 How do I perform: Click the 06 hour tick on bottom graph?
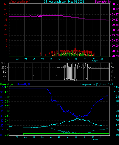(x=34, y=138)
